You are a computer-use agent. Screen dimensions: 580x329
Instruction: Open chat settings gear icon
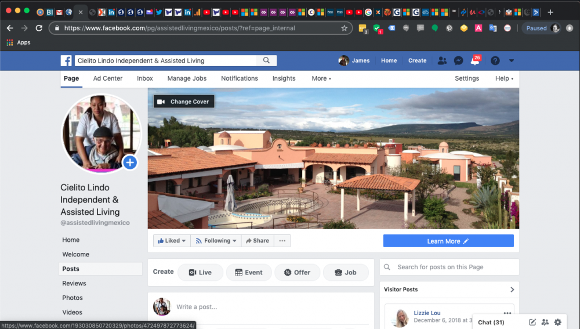coord(558,322)
